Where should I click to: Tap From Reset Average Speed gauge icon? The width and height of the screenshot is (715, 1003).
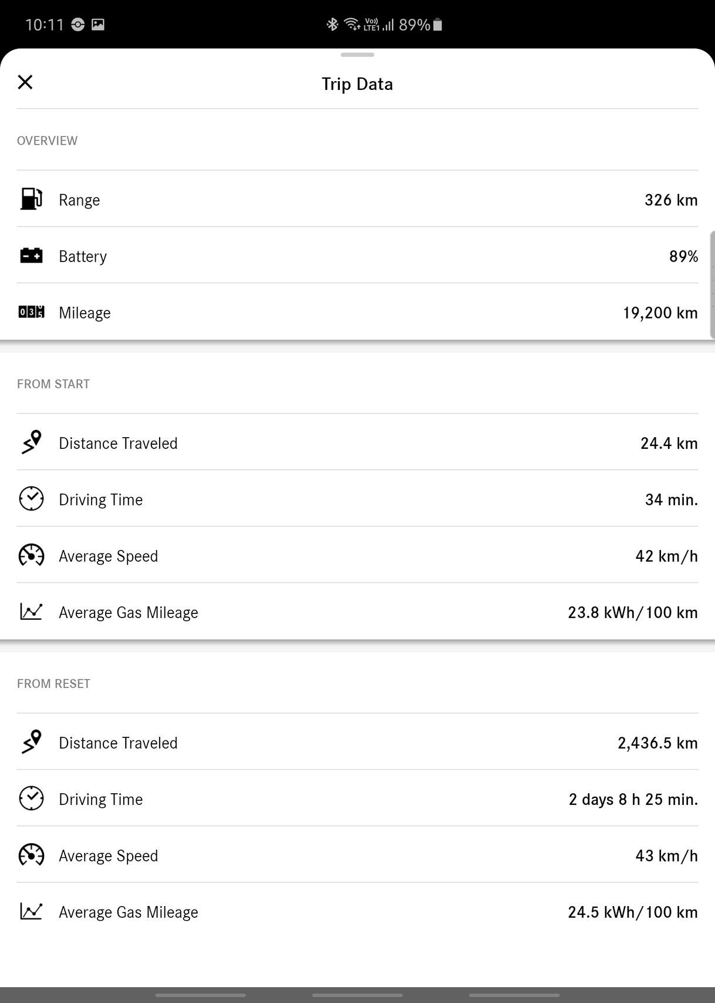point(31,855)
